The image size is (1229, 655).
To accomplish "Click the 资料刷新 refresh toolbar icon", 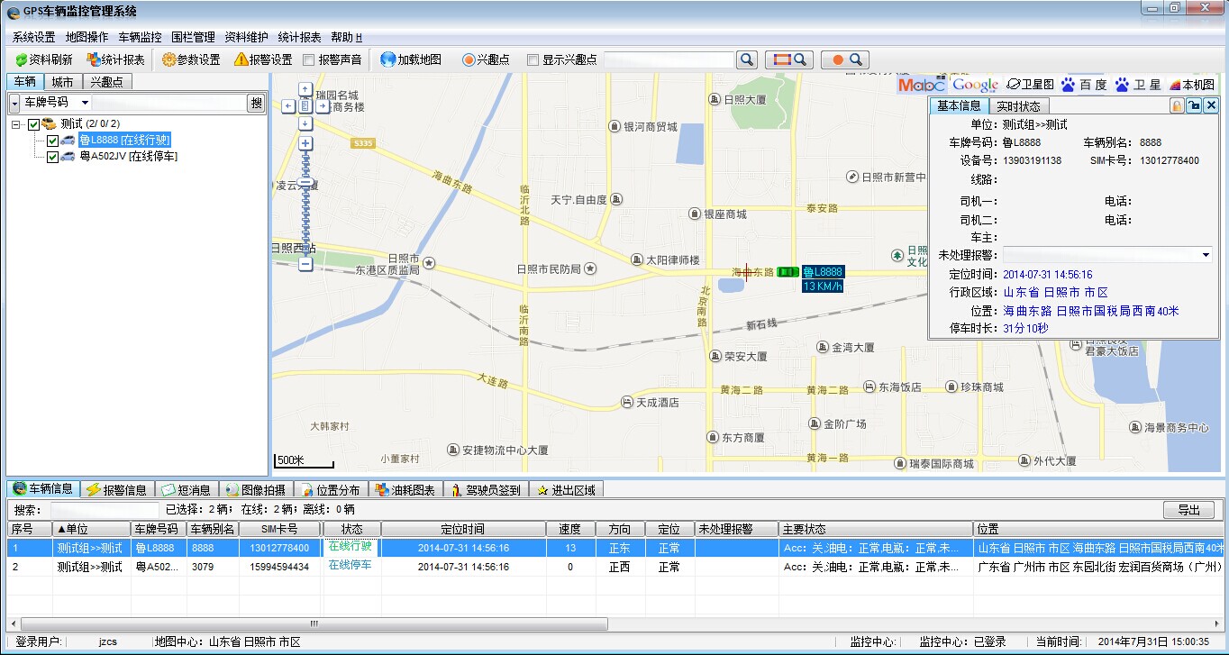I will point(22,59).
